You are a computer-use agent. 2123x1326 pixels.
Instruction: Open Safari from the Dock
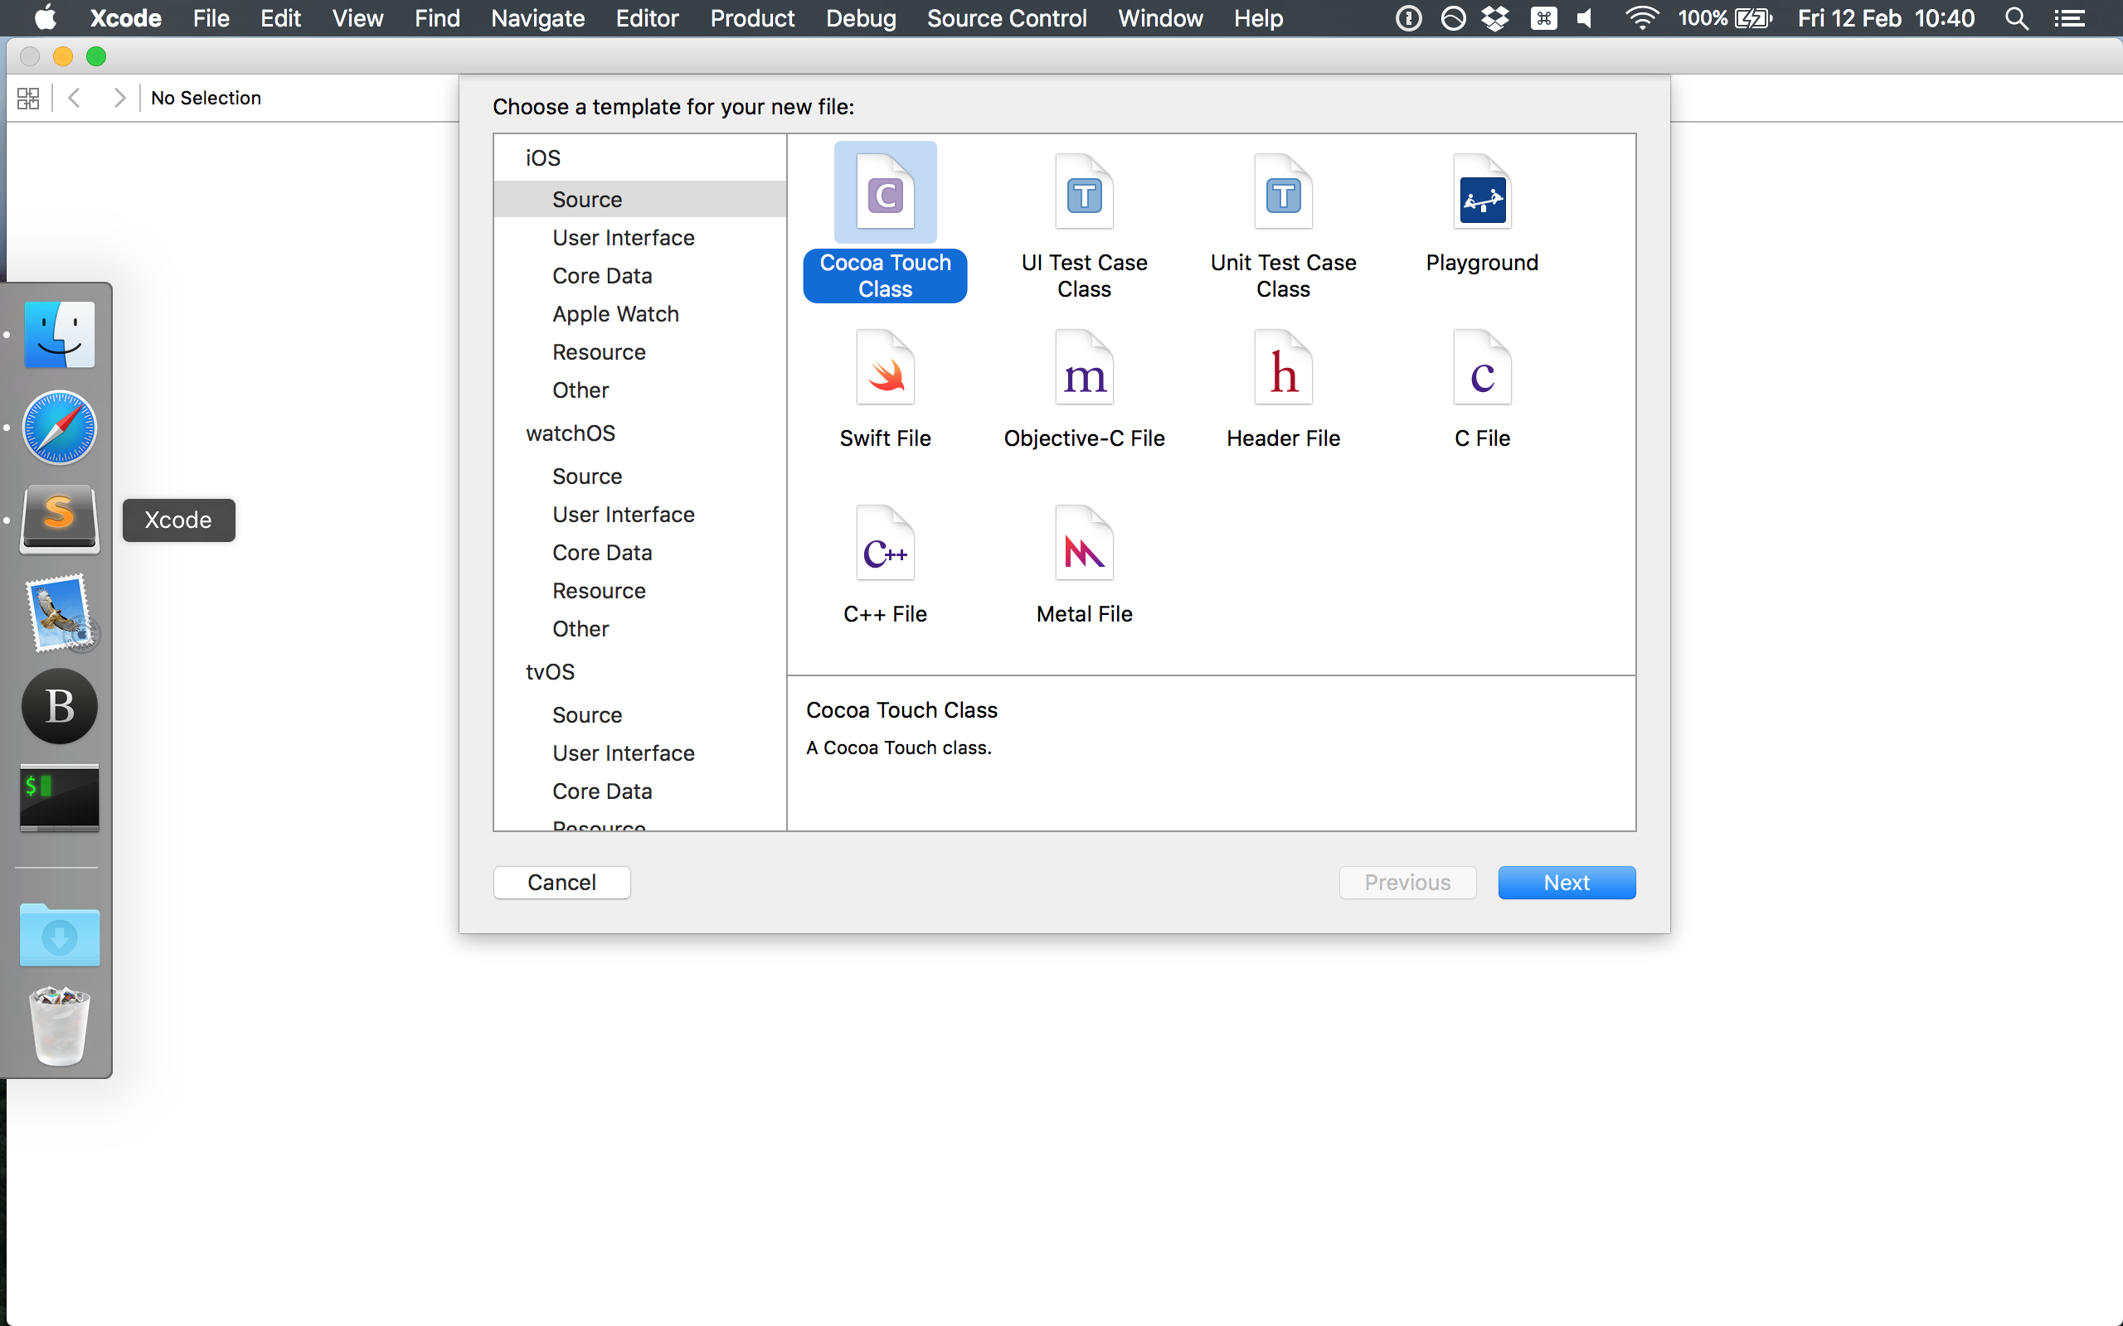[58, 427]
